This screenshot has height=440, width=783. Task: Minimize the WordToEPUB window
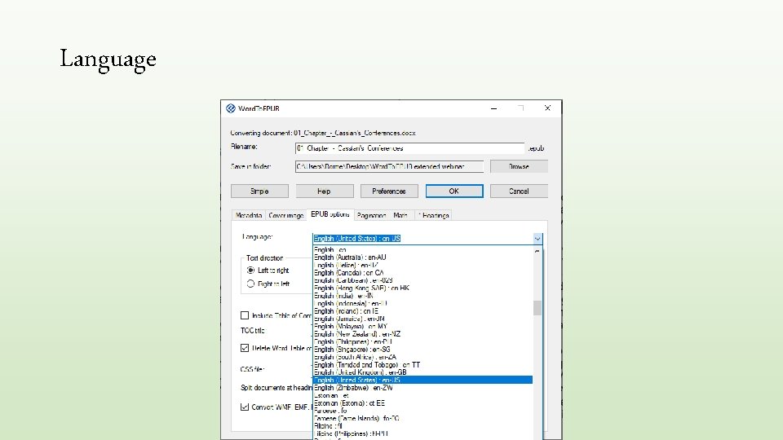[x=494, y=108]
